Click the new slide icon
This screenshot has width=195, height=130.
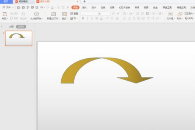53,14
